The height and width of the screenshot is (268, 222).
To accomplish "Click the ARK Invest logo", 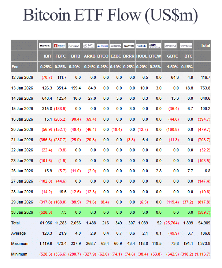I will 89,46.
